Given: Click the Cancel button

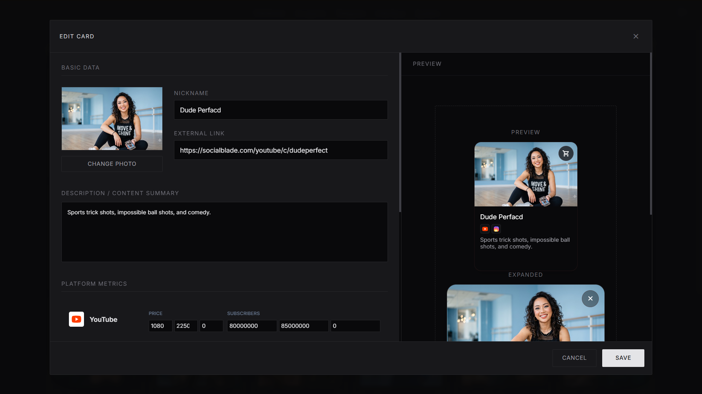Looking at the screenshot, I should pos(574,358).
